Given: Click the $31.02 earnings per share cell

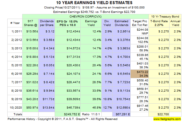Looking at the screenshot, I should click(x=30, y=82).
